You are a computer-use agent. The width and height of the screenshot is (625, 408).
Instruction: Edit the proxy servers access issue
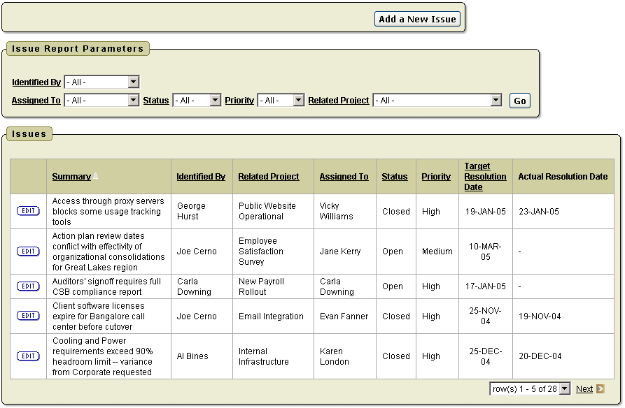(x=28, y=211)
